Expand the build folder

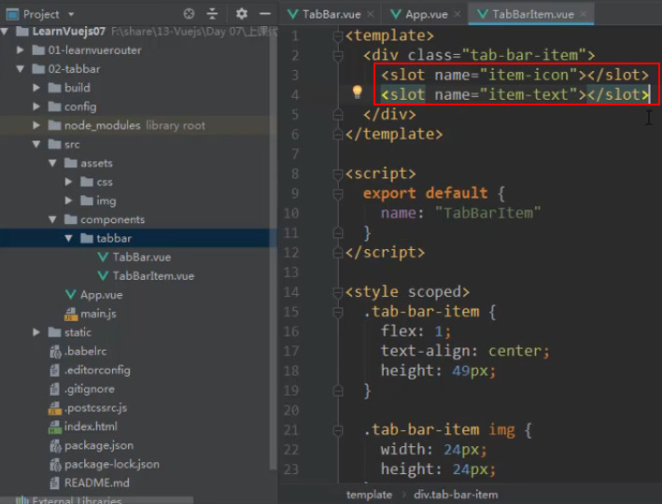36,88
